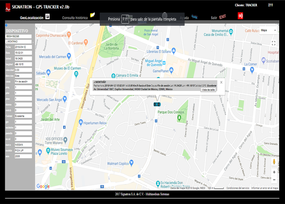285x204 pixels.
Task: Select the Street View pegman icon
Action: tap(274, 162)
